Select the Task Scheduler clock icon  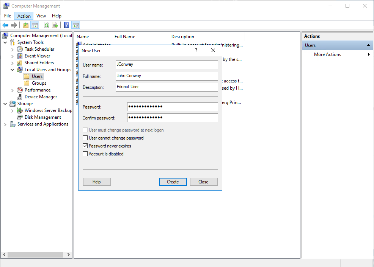point(20,49)
